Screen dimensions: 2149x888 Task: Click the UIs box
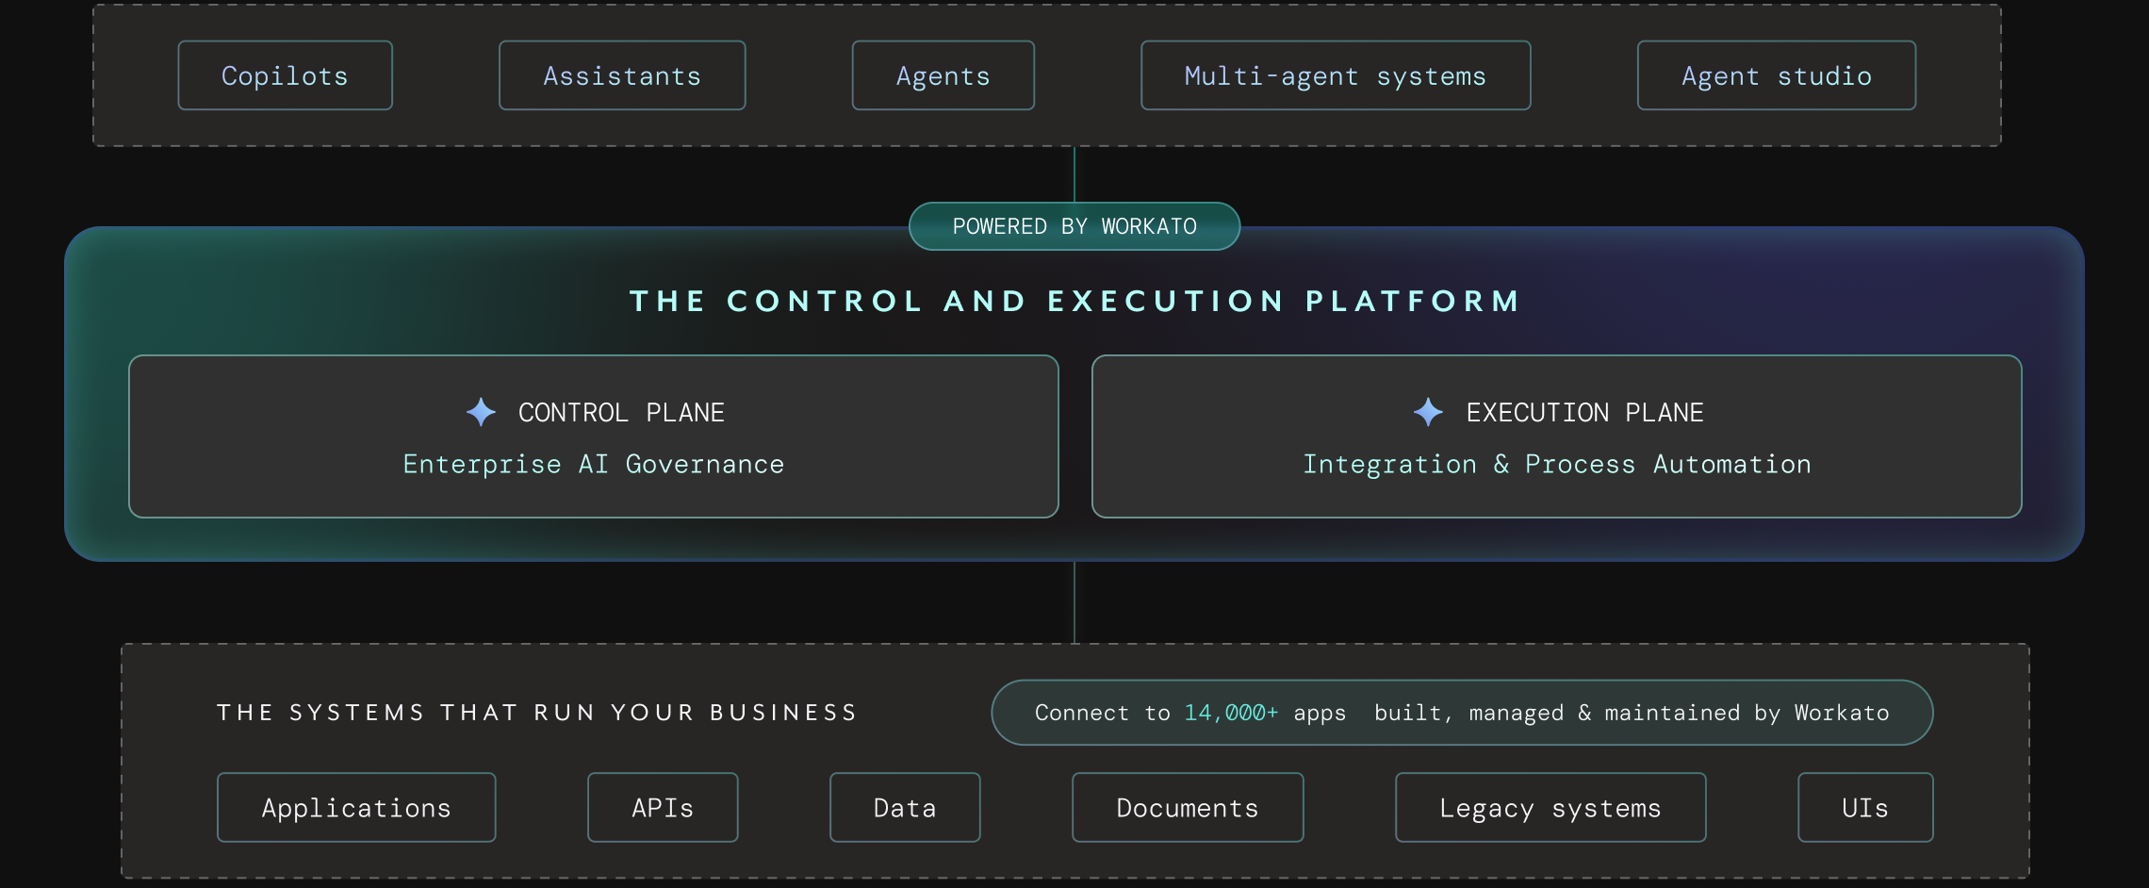click(1865, 808)
